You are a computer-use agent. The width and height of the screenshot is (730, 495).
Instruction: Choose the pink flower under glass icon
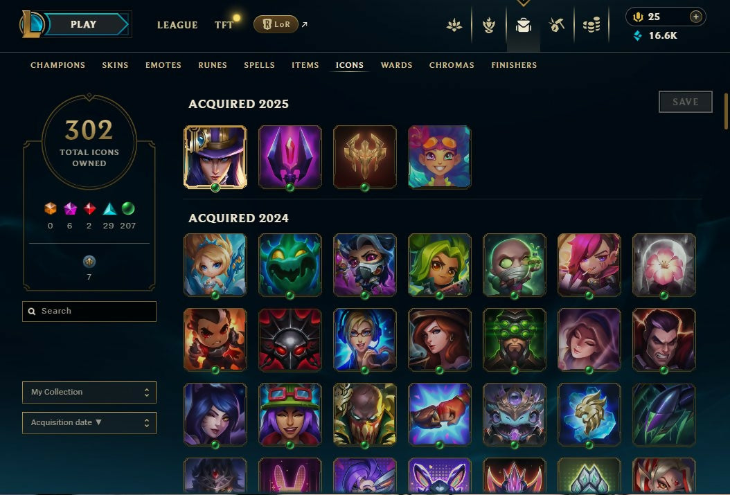(664, 265)
